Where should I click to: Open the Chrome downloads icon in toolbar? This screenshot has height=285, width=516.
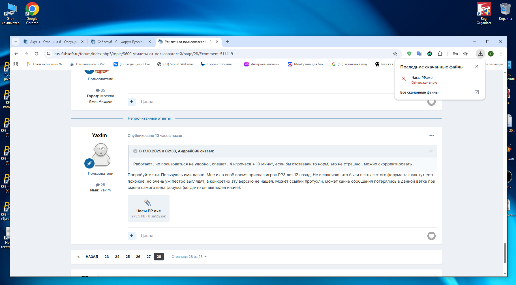tap(480, 54)
